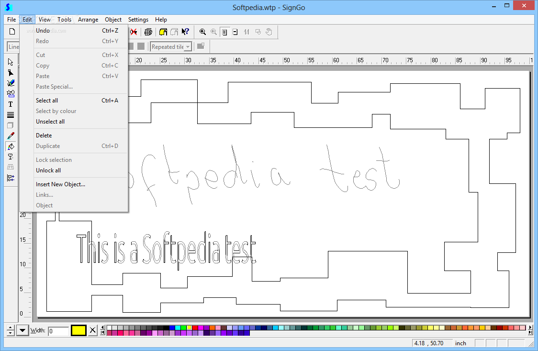Choose Undo from Edit menu
The image size is (538, 351).
point(74,31)
